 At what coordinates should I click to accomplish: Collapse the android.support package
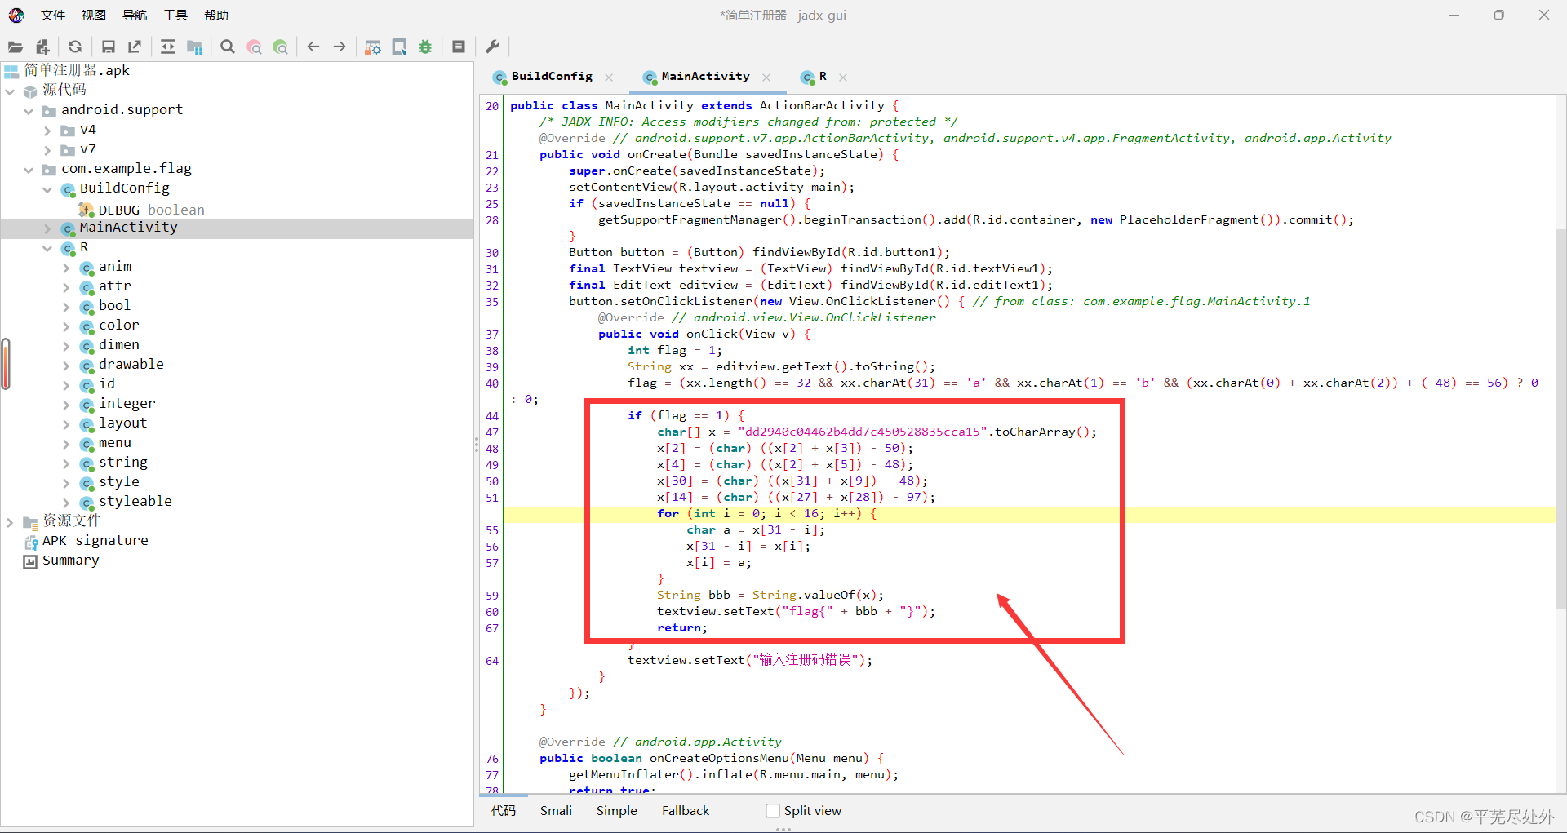(29, 111)
